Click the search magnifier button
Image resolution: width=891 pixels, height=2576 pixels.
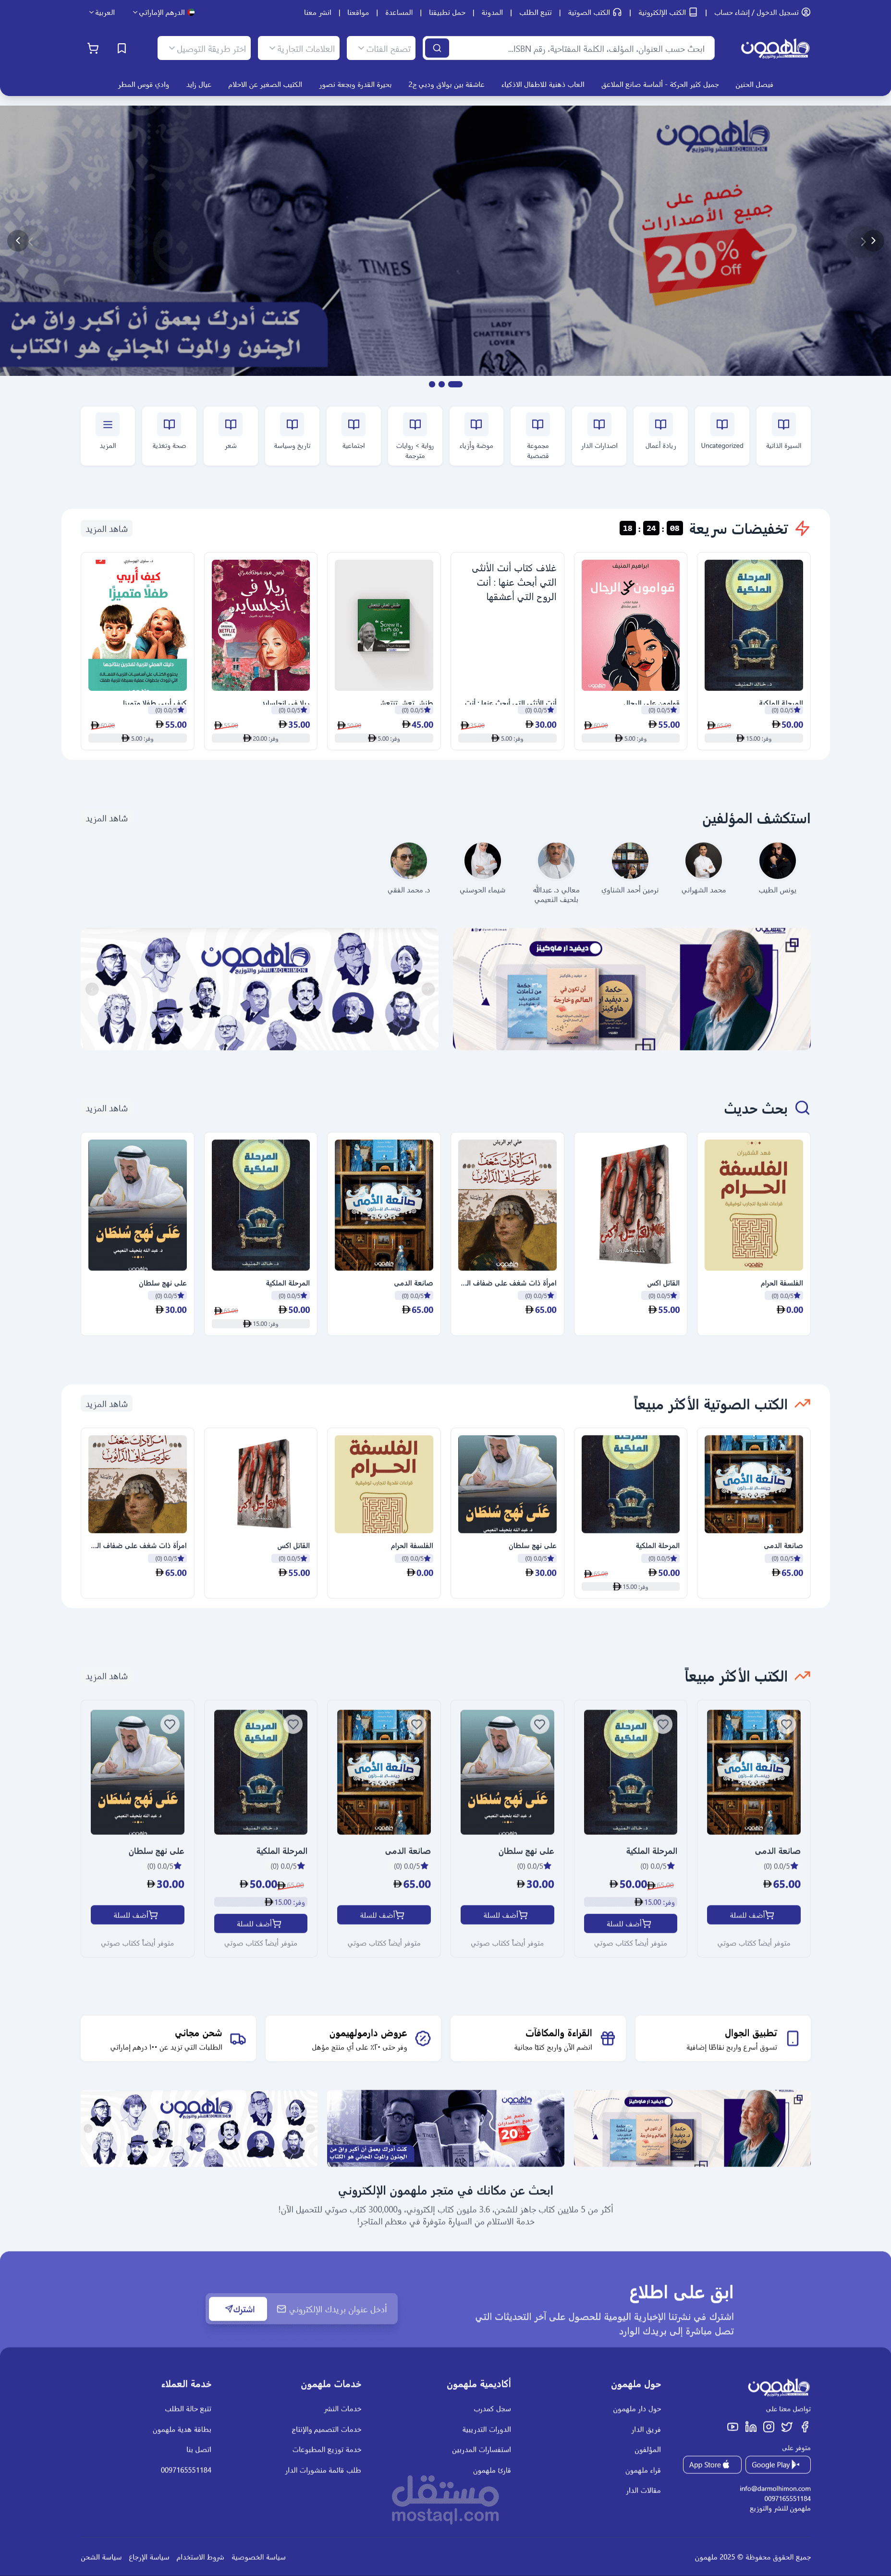[436, 48]
